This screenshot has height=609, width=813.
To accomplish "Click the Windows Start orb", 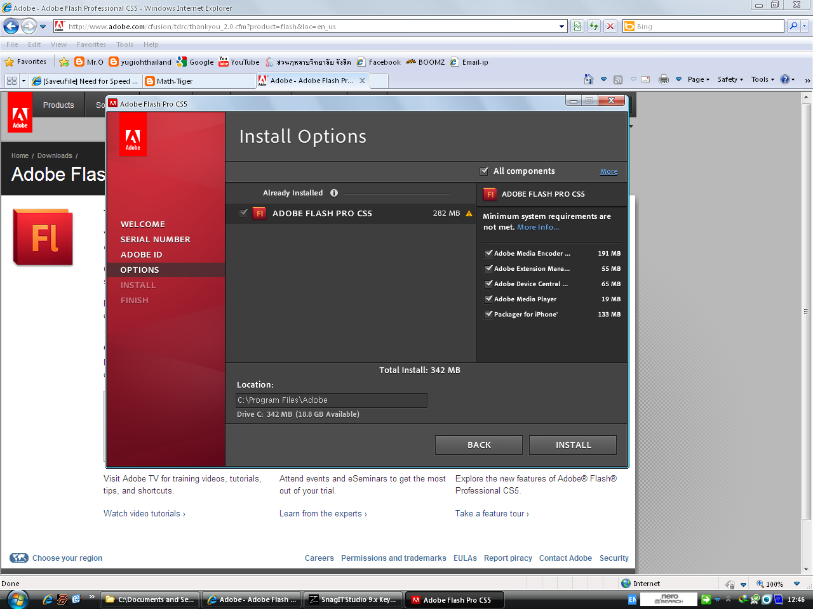I will [x=17, y=599].
